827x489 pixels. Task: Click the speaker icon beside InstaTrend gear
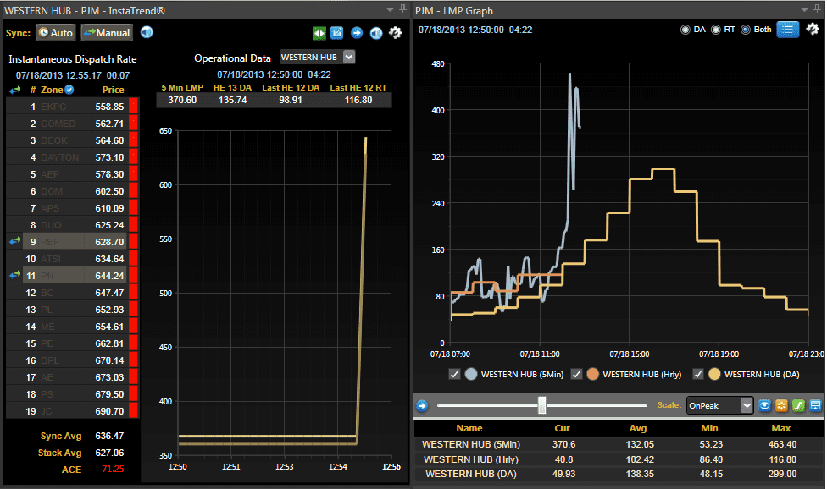point(375,33)
